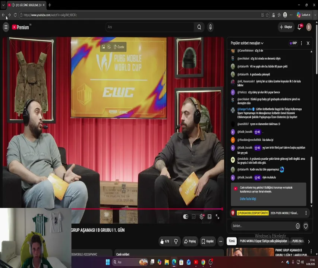Open the YouTube hamburger guide menu
318x268 pixels.
[x=6, y=27]
